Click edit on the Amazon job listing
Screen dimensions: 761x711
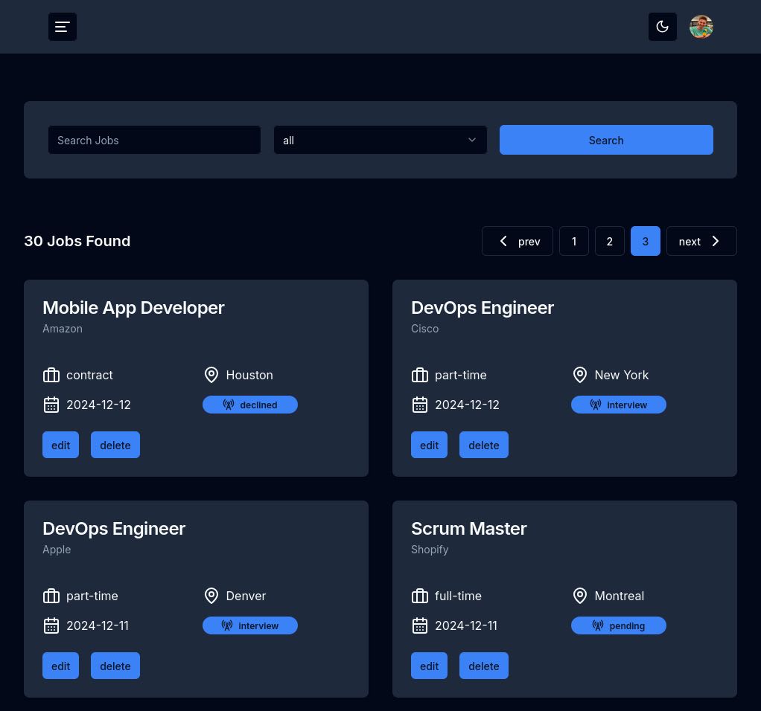tap(60, 445)
